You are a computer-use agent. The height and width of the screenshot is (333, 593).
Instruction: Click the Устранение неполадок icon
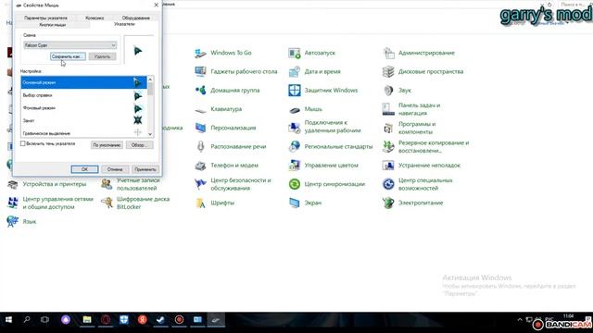pos(388,166)
